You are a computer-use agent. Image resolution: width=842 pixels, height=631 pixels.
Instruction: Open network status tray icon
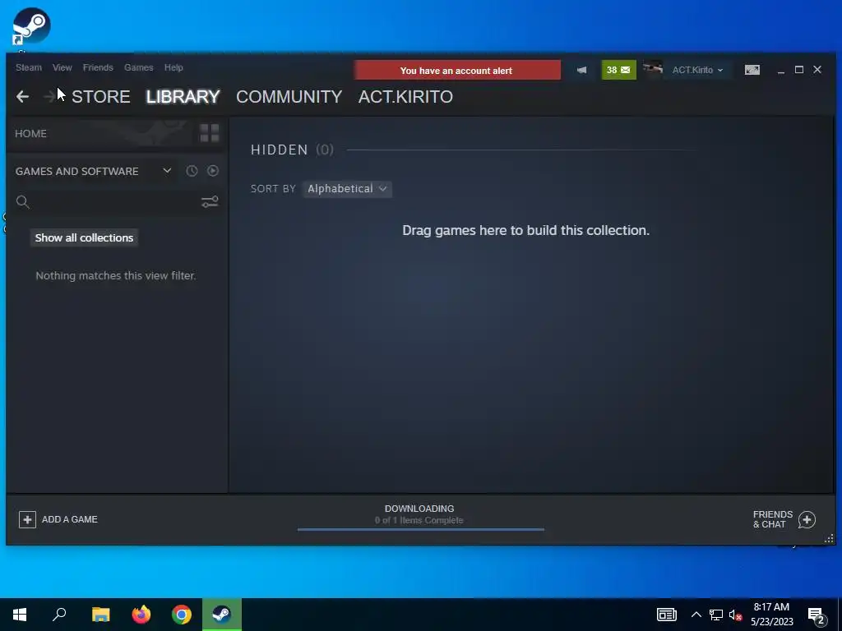point(716,615)
